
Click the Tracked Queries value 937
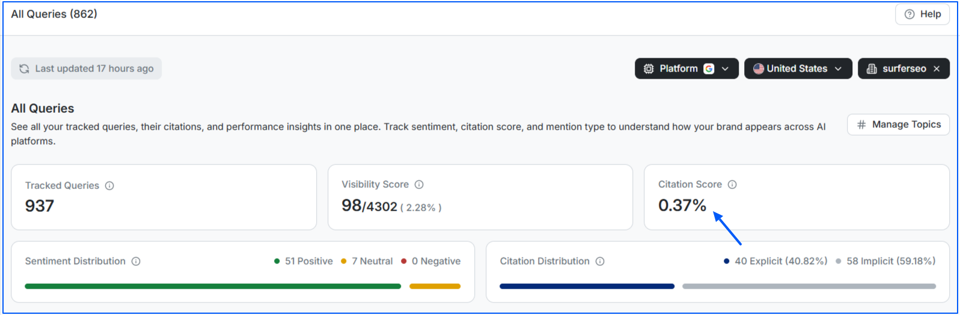40,206
